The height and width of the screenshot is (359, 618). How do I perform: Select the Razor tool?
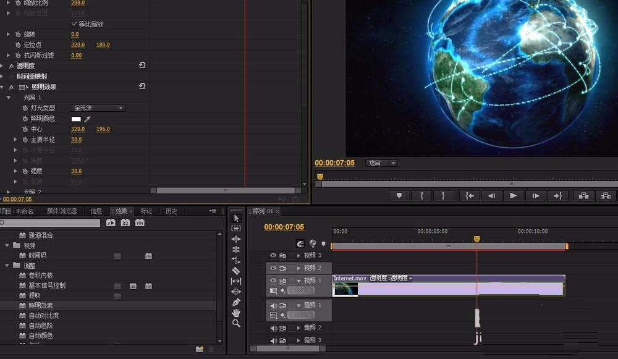coord(236,271)
